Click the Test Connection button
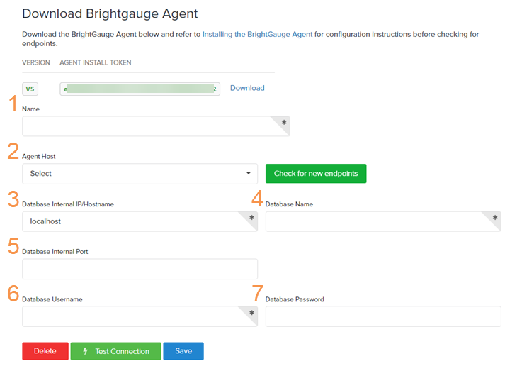This screenshot has width=510, height=366. click(115, 351)
